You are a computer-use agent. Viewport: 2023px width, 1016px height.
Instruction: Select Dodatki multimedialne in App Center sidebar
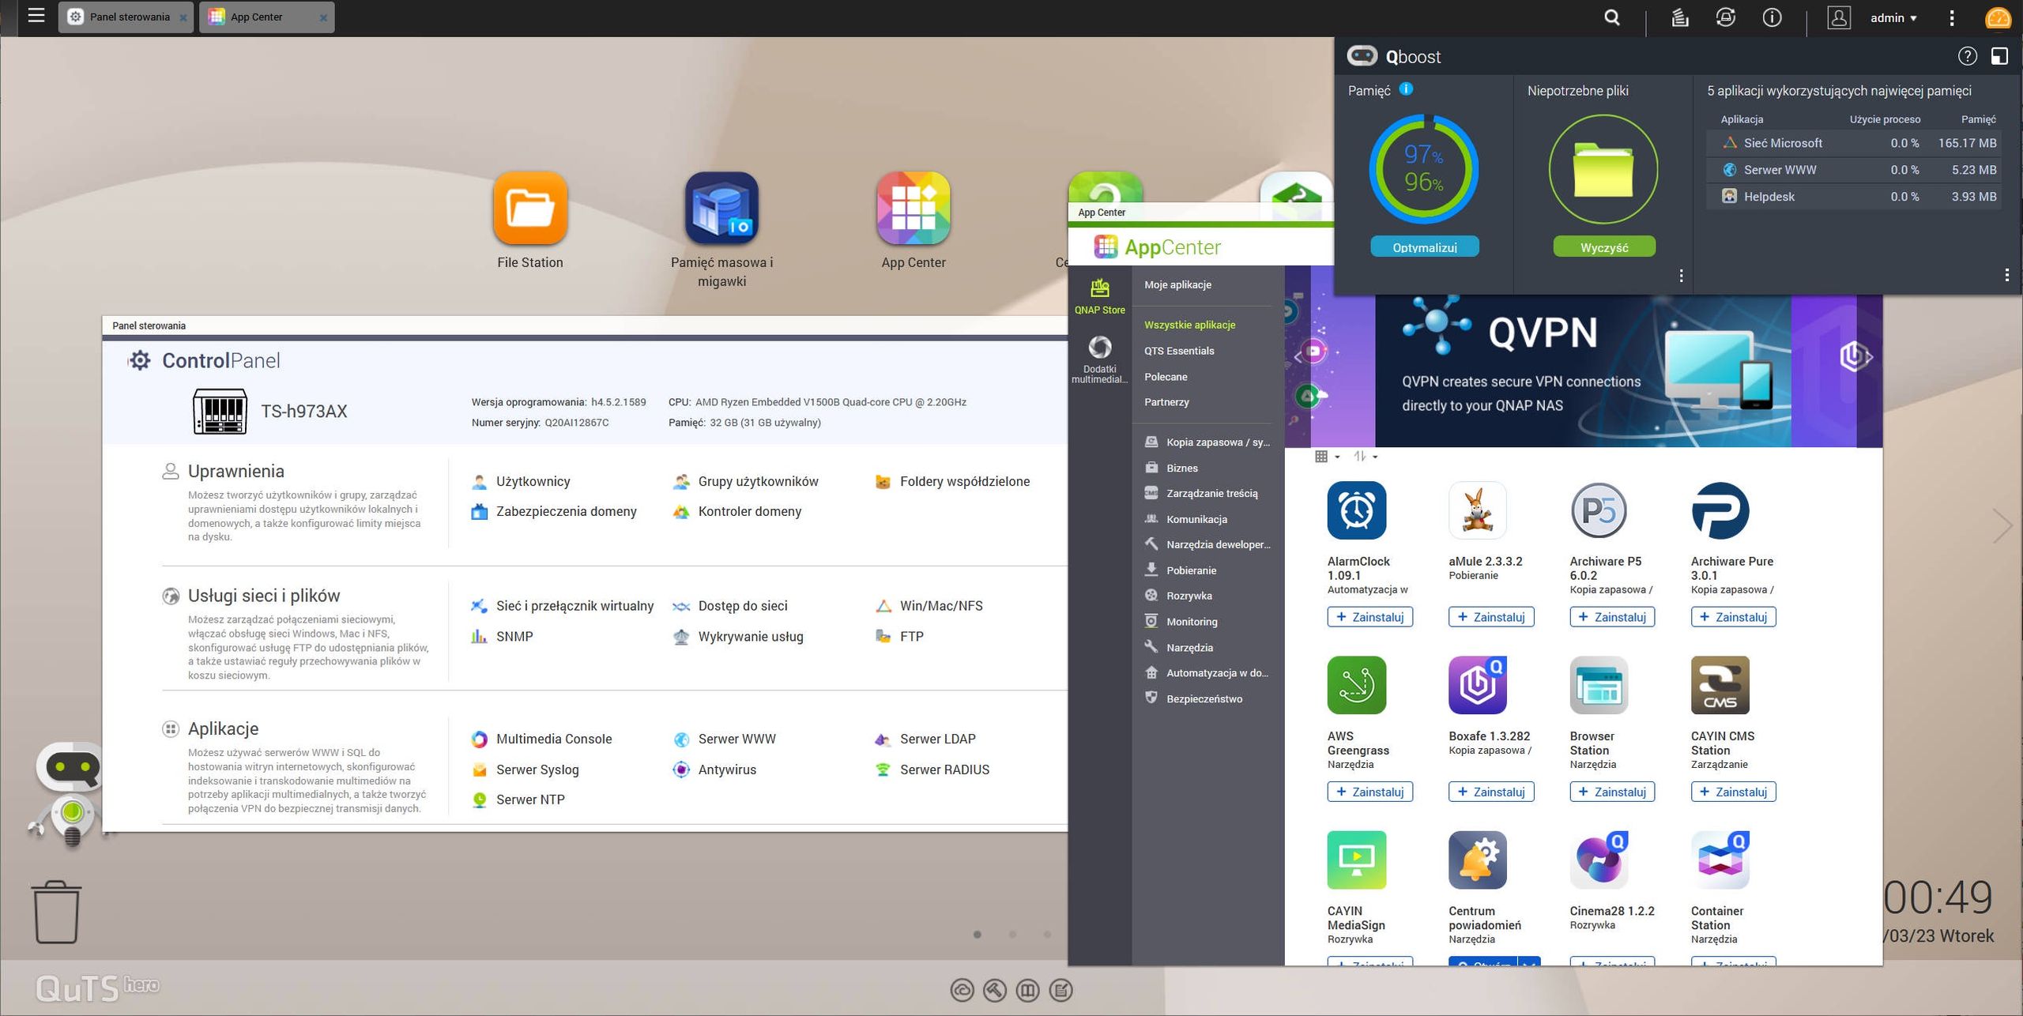coord(1099,359)
